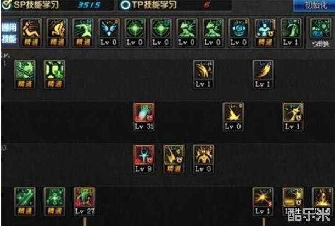Select the blue circular orb skill at Lv 0

point(239,32)
